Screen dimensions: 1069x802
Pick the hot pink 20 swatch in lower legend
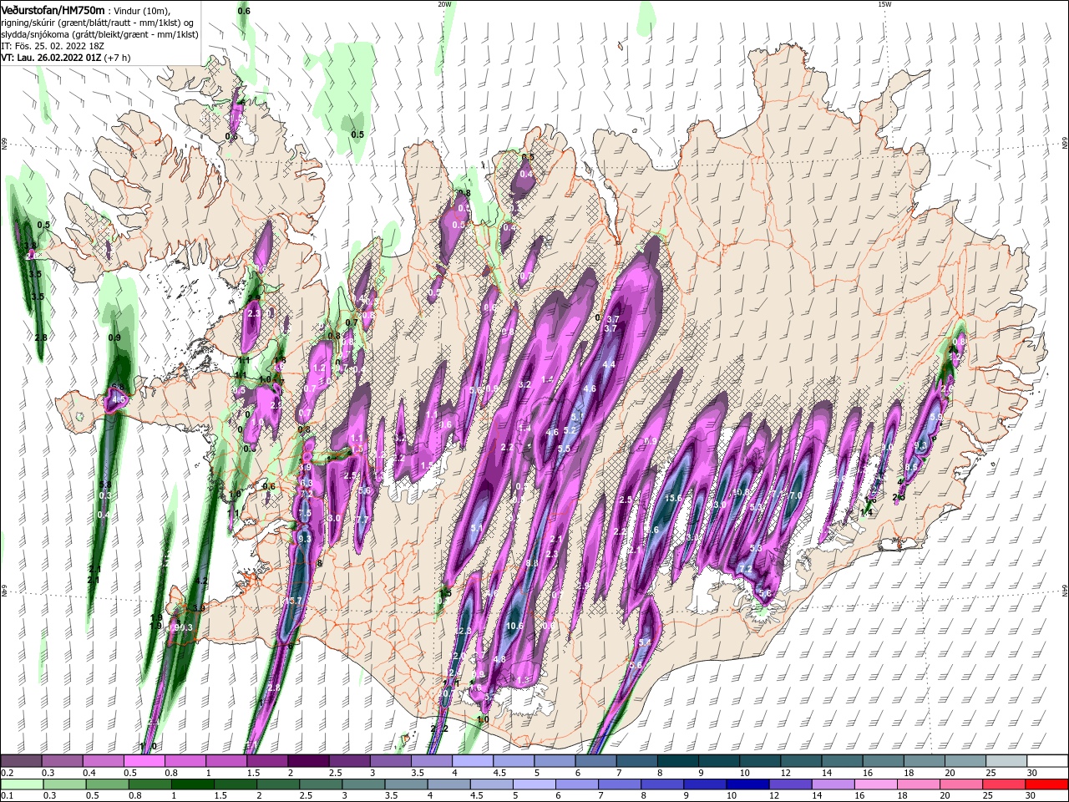coord(962,785)
